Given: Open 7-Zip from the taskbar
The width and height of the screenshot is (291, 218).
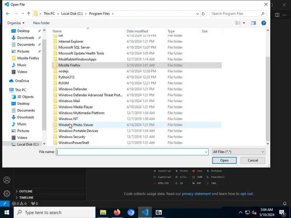Looking at the screenshot, I should [x=159, y=212].
